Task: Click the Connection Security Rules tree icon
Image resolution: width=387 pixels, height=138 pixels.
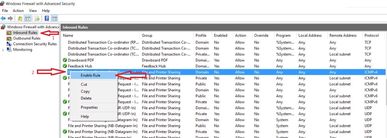Action: [x=9, y=44]
